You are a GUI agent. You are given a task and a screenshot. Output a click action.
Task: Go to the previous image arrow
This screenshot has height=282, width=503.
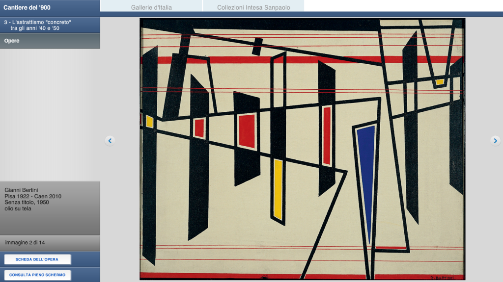[x=110, y=141]
